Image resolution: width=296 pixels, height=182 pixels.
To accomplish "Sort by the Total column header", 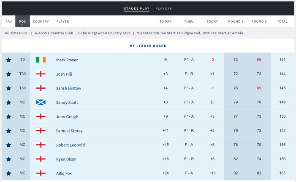I will coord(282,21).
